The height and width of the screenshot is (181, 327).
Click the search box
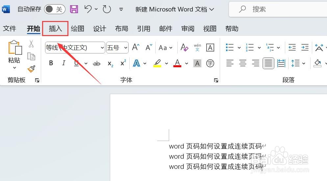278,9
